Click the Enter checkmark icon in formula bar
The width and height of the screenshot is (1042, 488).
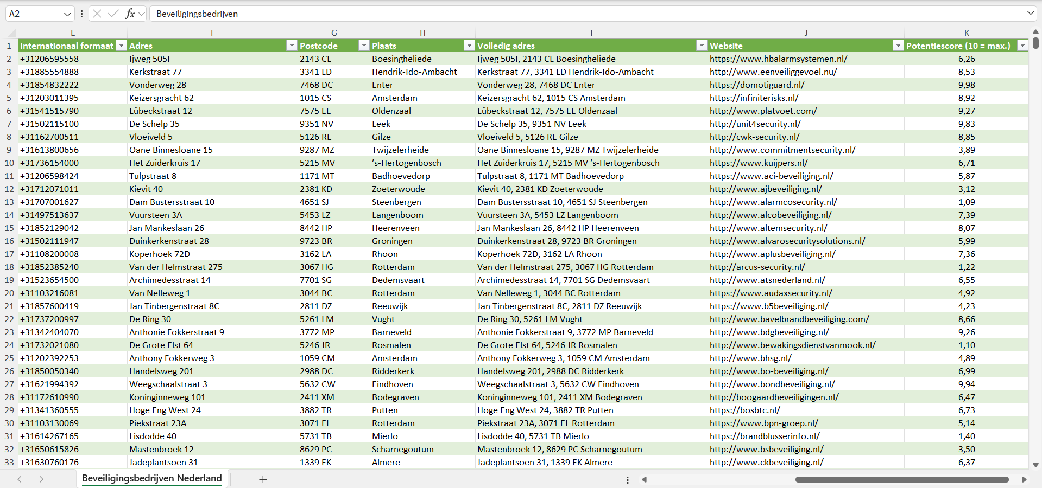point(113,14)
